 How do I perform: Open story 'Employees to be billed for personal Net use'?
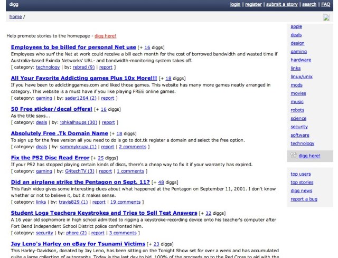click(73, 47)
